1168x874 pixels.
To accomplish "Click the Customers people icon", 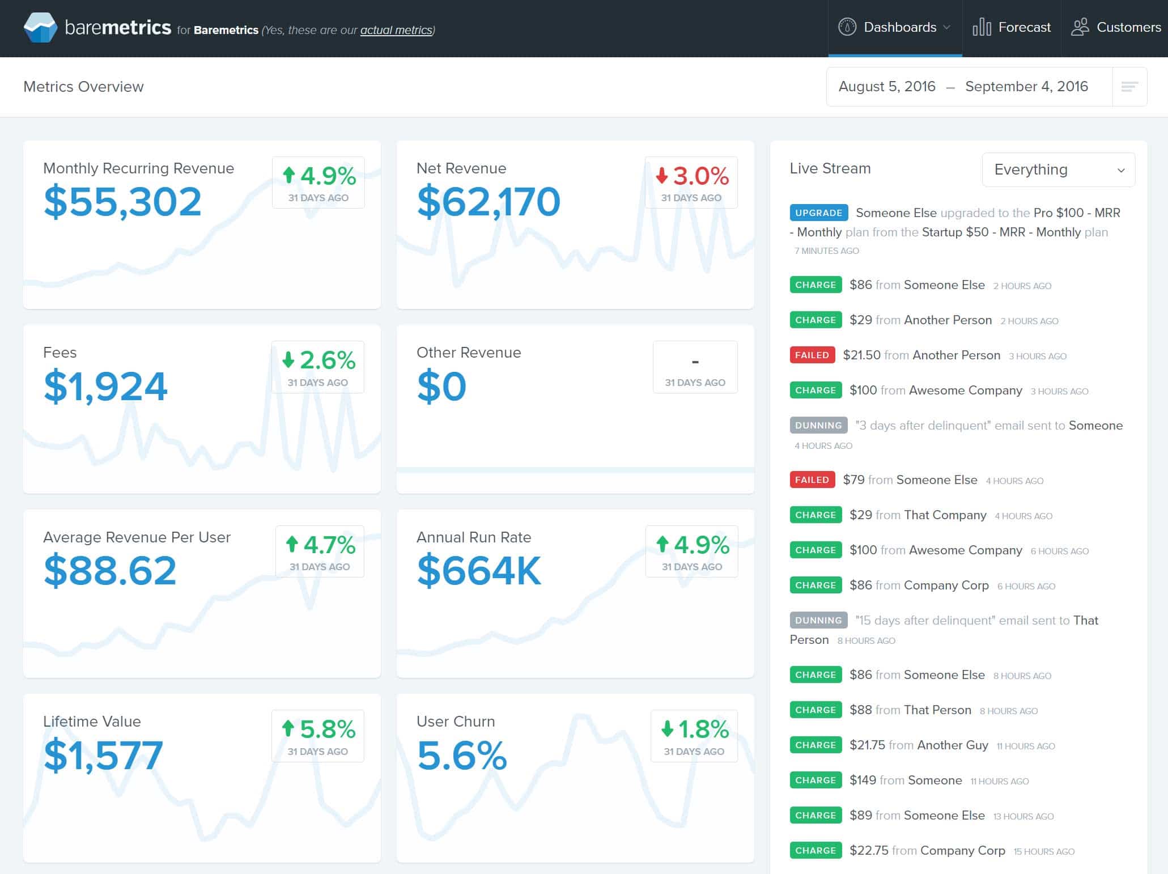I will click(1080, 27).
